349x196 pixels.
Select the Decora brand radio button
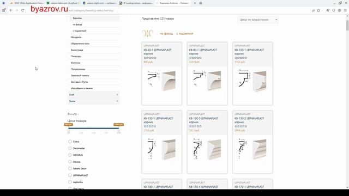click(x=70, y=162)
